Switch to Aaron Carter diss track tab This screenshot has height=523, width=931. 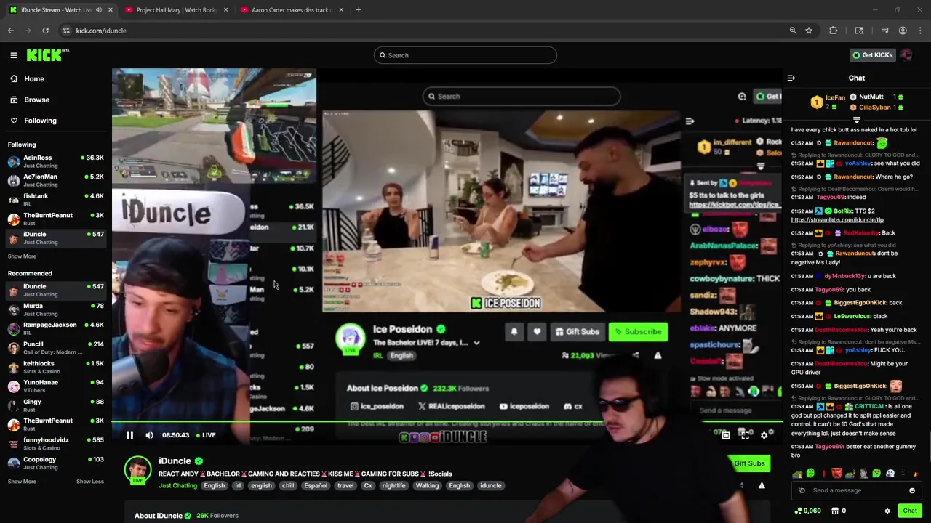click(292, 9)
